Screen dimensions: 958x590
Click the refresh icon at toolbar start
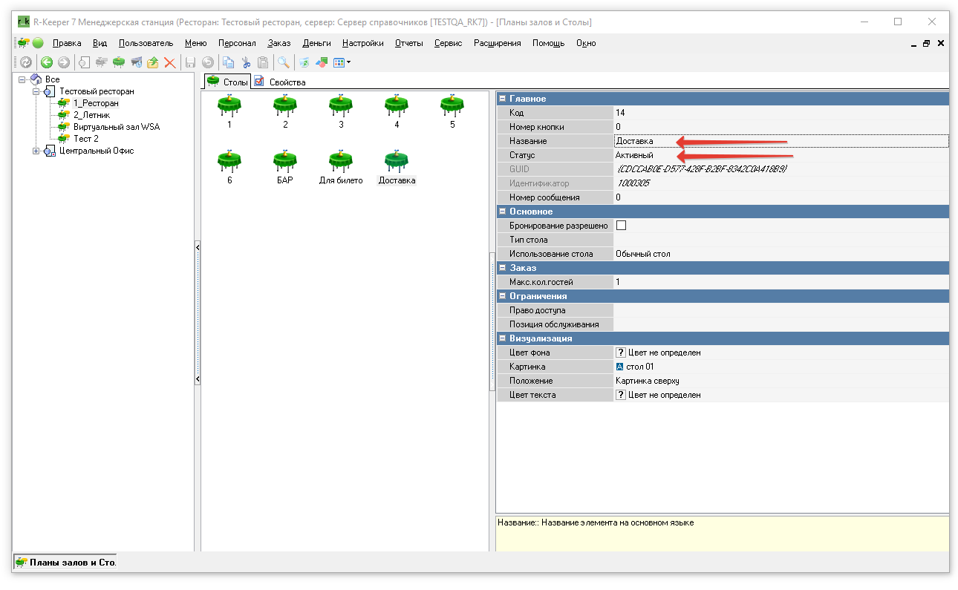point(25,63)
